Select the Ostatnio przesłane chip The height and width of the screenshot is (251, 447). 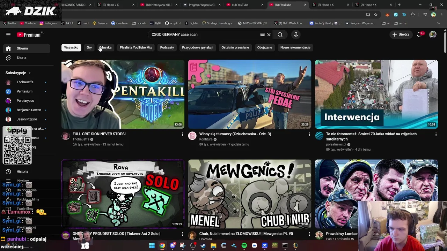point(235,47)
